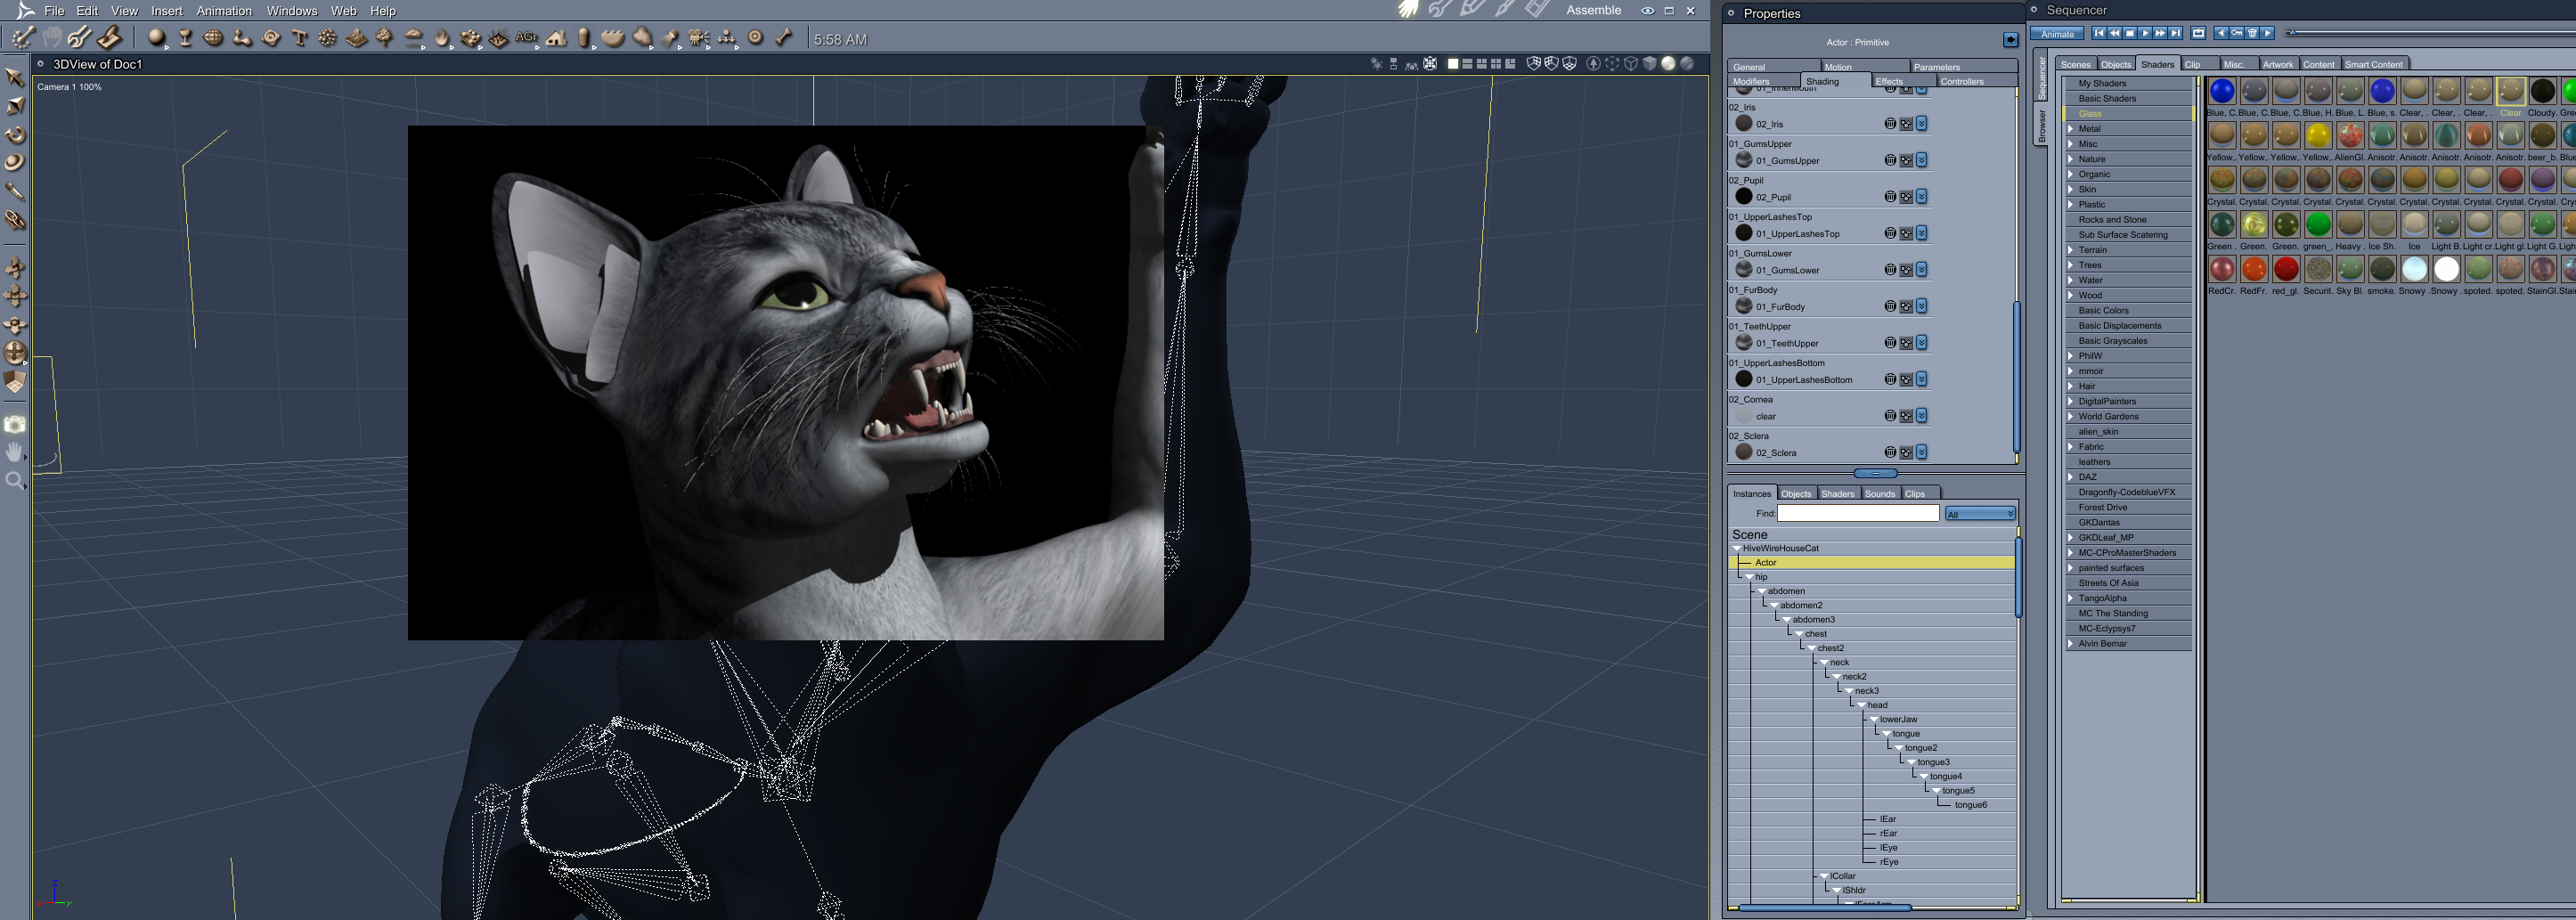The width and height of the screenshot is (2576, 920).
Task: Enable flat shaded cube display mode
Action: click(x=1650, y=64)
